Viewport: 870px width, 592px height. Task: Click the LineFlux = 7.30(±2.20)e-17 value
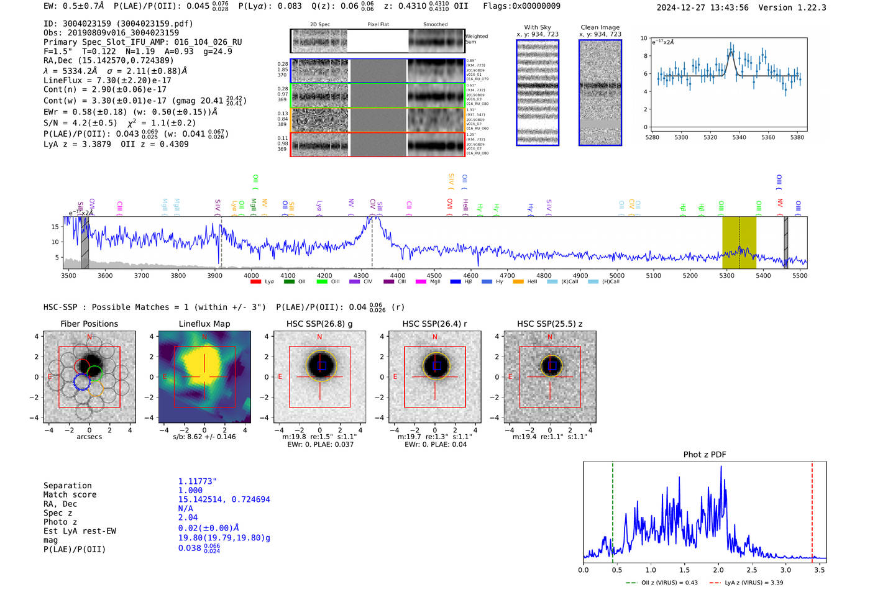click(x=116, y=80)
